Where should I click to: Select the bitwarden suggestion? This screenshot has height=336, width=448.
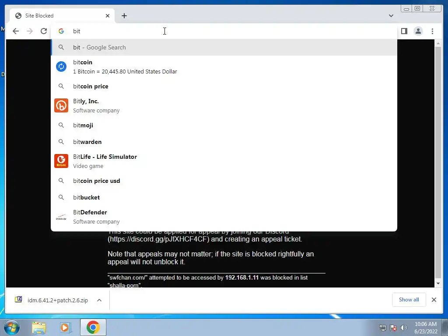click(x=224, y=142)
